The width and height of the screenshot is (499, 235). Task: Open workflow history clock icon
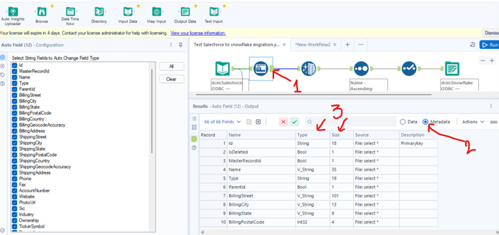[472, 45]
